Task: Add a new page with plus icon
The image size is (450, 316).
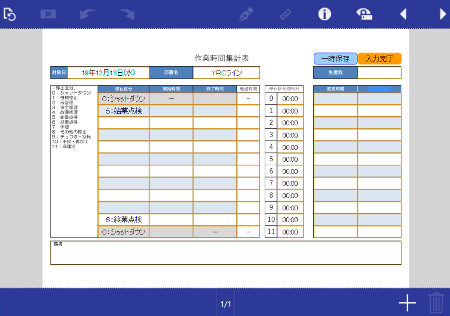Action: (407, 302)
